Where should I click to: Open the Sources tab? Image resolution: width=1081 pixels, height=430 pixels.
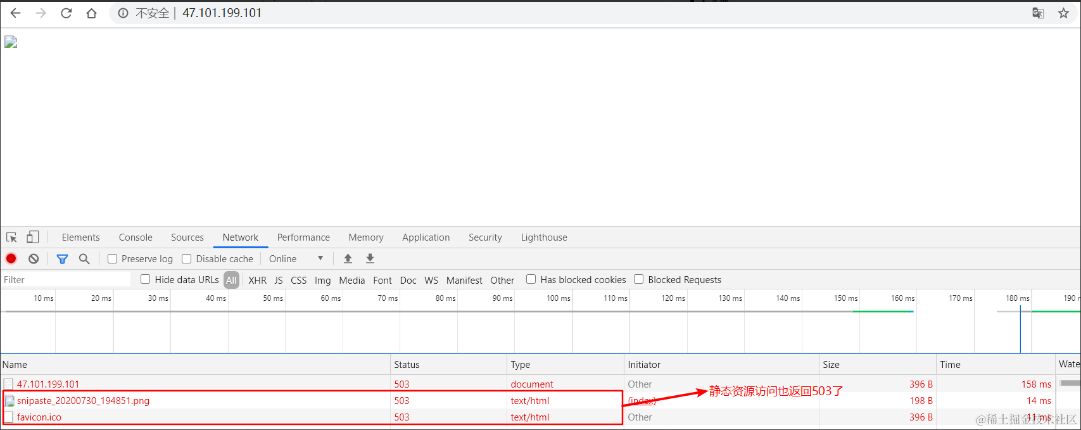point(187,237)
